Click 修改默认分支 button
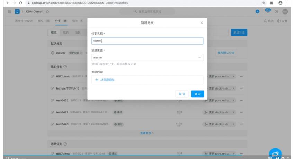The image size is (293, 159). click(226, 53)
